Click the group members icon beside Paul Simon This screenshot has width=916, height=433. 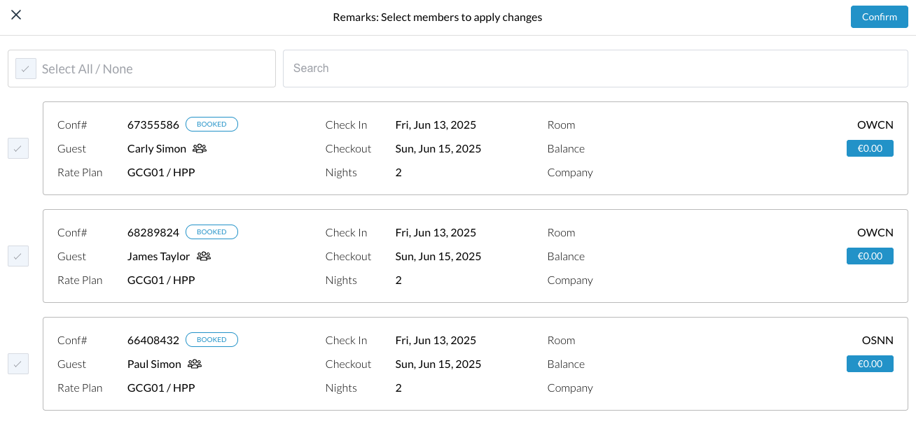tap(194, 364)
